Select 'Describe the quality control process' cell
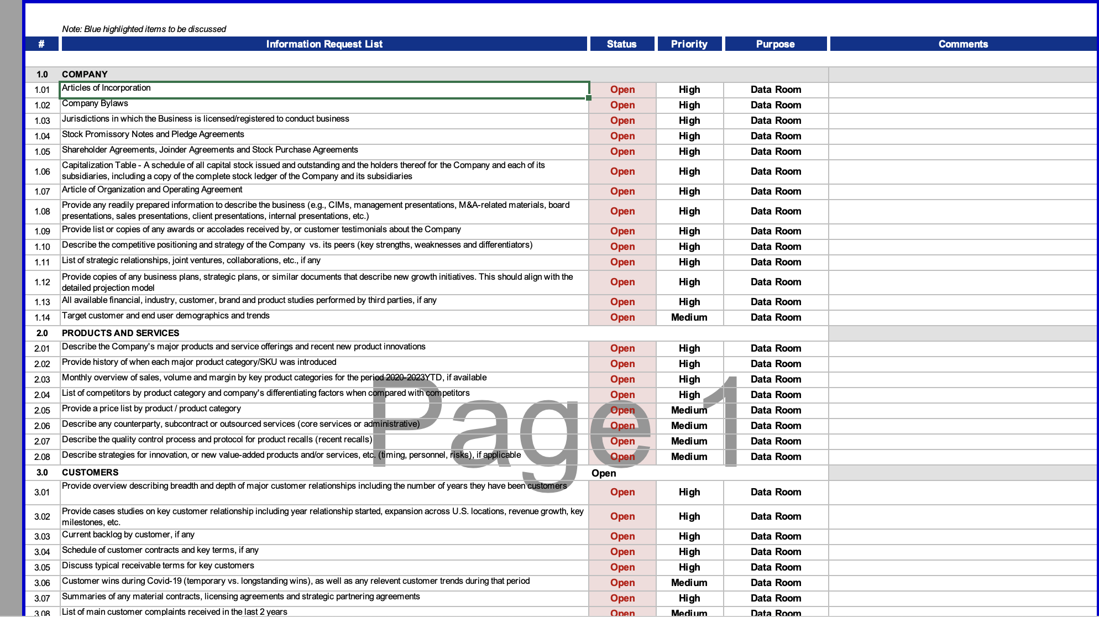The height and width of the screenshot is (617, 1099). (324, 441)
